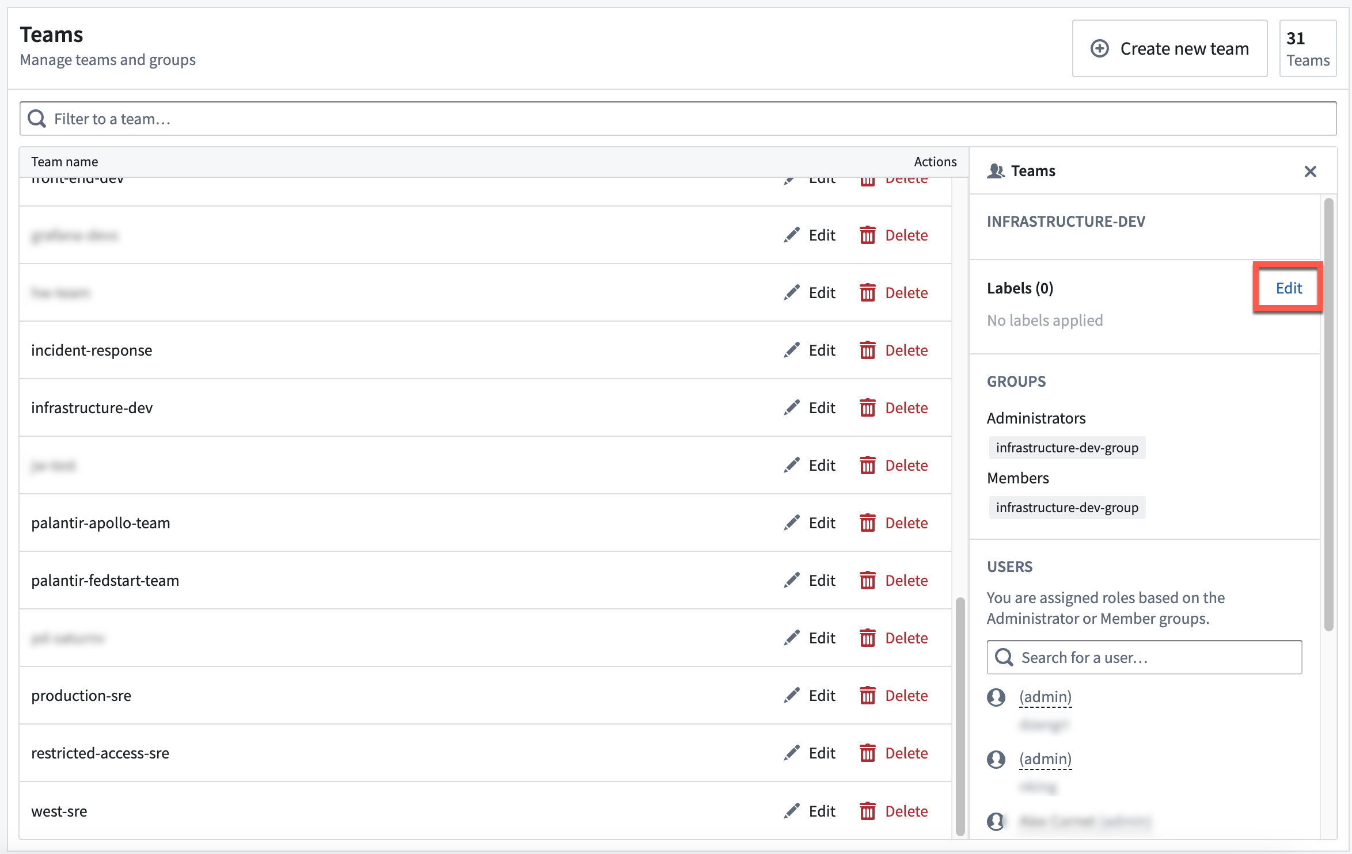Click trash icon for west-sre

click(x=868, y=811)
